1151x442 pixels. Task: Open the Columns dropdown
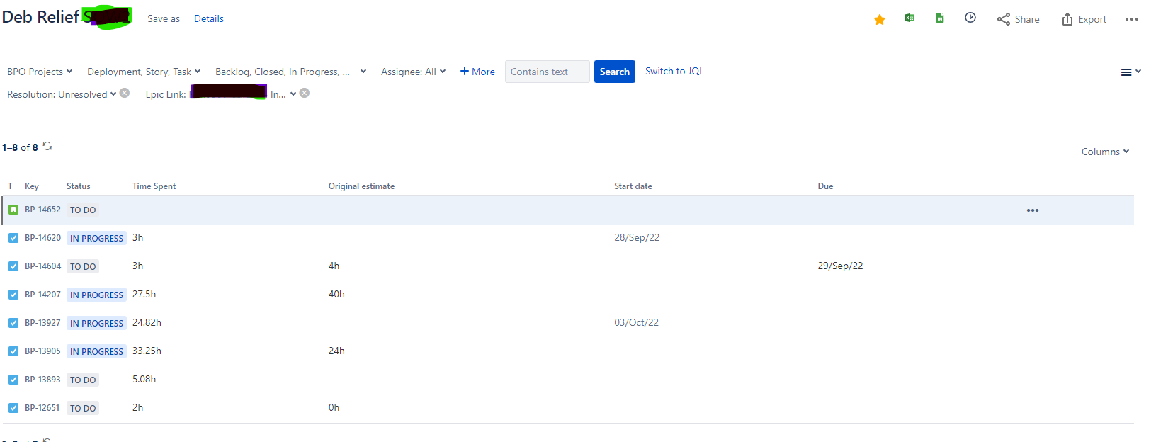click(x=1105, y=152)
